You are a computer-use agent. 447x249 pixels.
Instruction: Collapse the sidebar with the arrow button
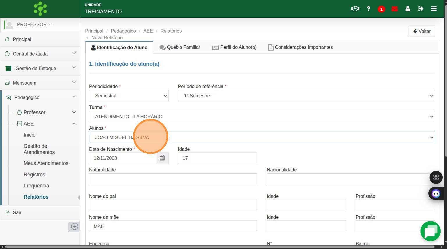[x=74, y=227]
